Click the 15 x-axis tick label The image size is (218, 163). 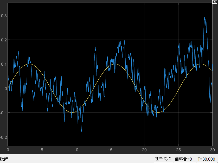[x=110, y=150]
